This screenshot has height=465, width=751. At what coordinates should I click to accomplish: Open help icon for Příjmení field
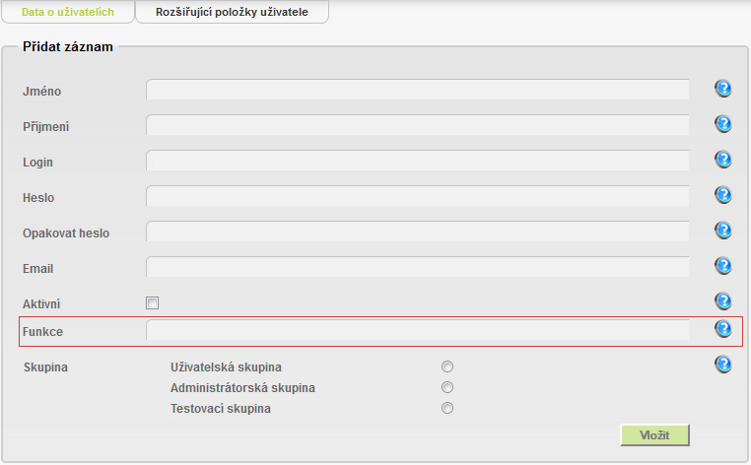pos(723,124)
